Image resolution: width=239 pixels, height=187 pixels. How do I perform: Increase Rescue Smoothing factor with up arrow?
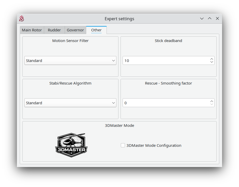(x=212, y=101)
